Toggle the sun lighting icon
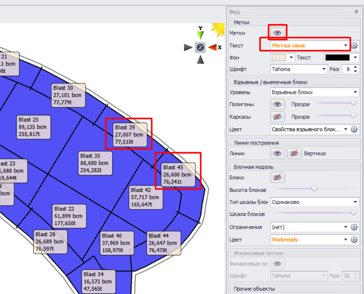The width and height of the screenshot is (364, 294). (x=218, y=29)
